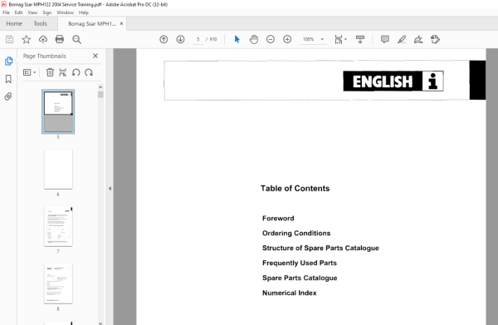Viewport: 498px width, 325px height.
Task: Open the find text magnifier icon
Action: (x=76, y=39)
